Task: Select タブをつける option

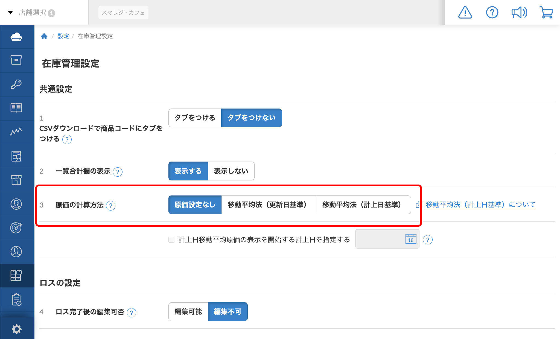Action: coord(195,118)
